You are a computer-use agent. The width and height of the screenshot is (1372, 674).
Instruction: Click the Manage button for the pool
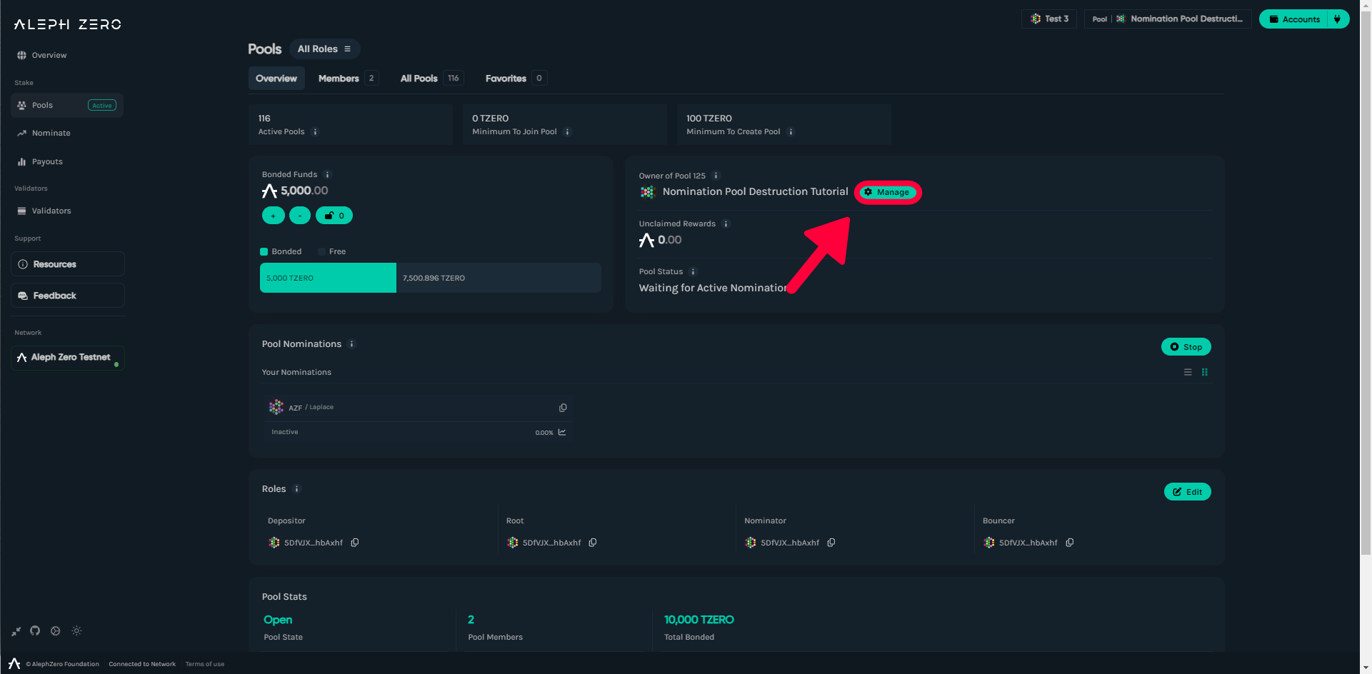pos(887,192)
